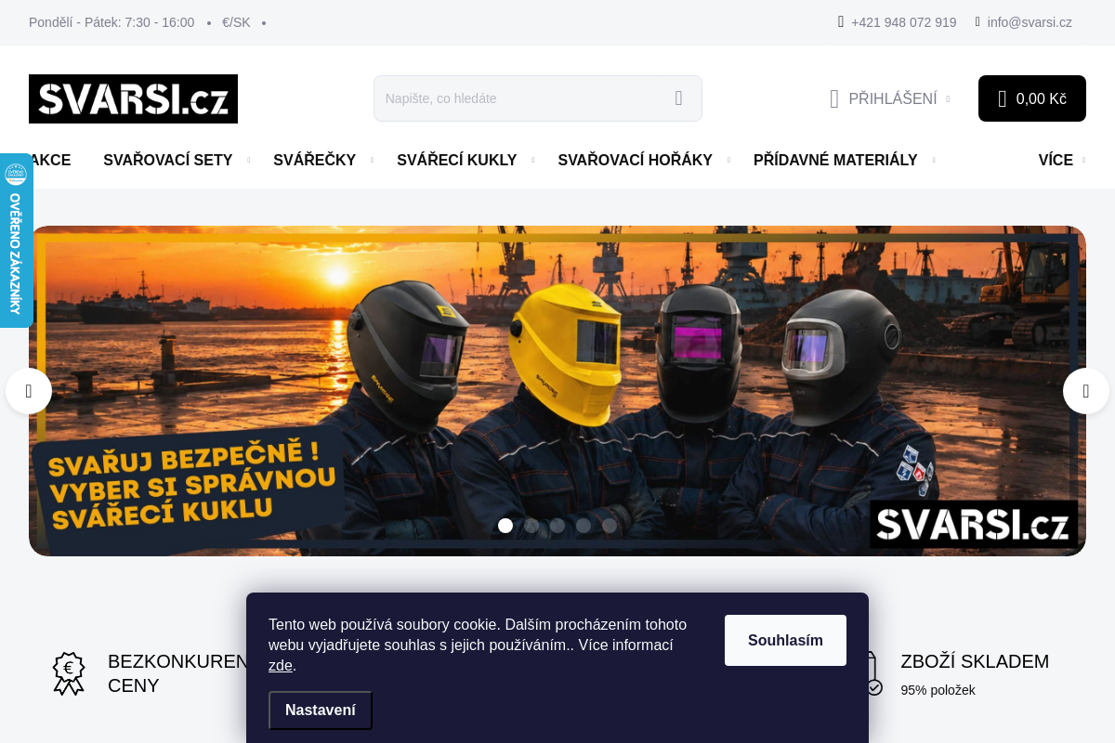This screenshot has width=1115, height=743.
Task: Click the PŘIHLÁŠENÍ login link
Action: coord(892,98)
